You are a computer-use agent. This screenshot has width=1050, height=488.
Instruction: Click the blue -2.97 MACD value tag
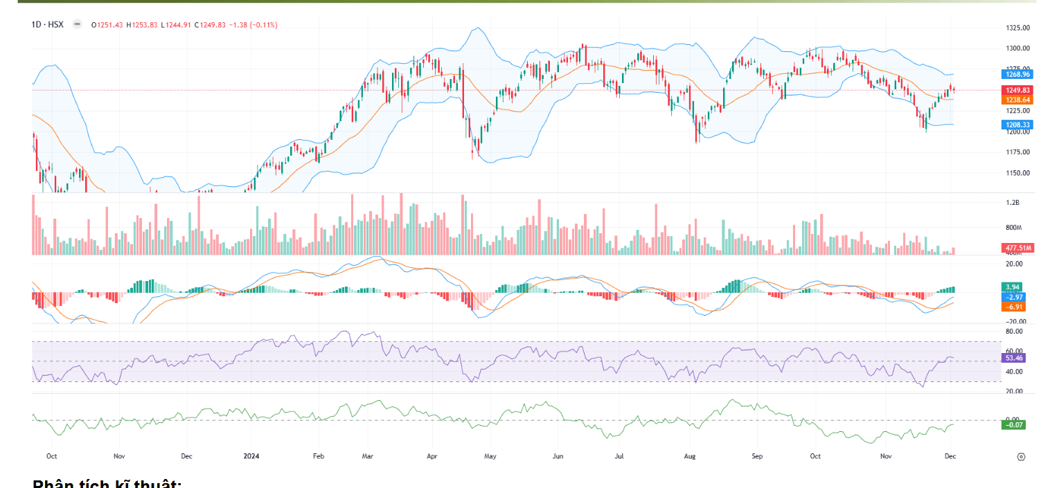point(1013,296)
